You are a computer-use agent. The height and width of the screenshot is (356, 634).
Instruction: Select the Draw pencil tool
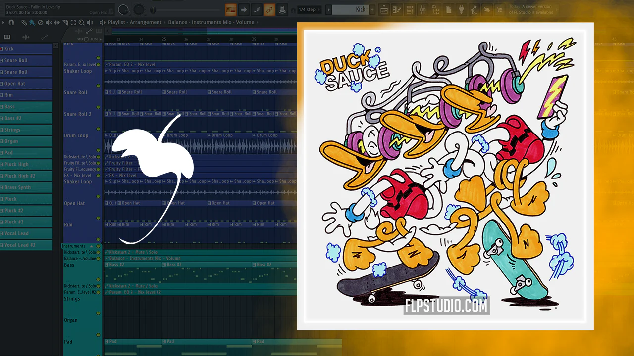(24, 22)
